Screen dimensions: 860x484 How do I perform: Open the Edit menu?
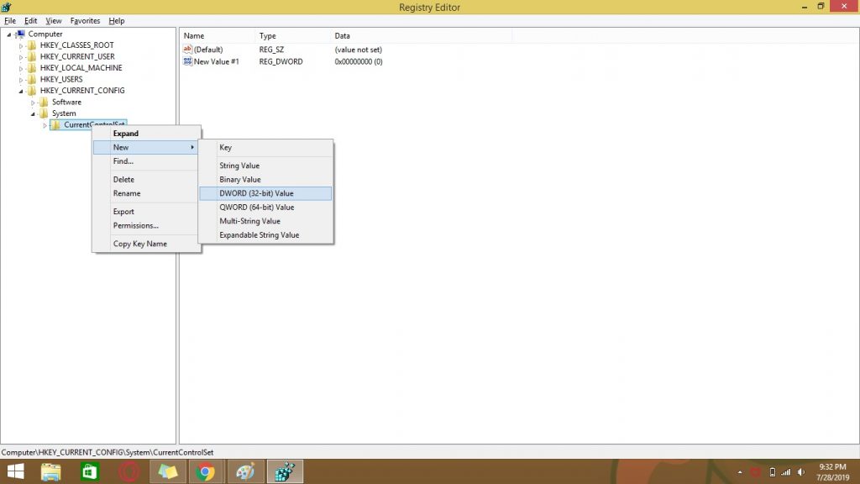(x=31, y=21)
